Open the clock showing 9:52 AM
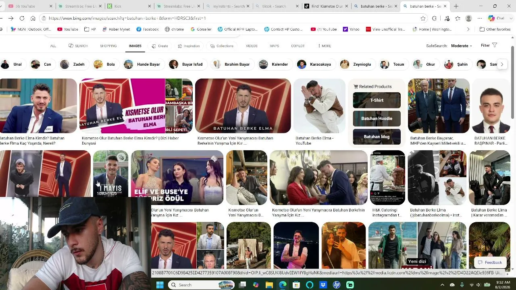The height and width of the screenshot is (290, 516). coord(503,285)
